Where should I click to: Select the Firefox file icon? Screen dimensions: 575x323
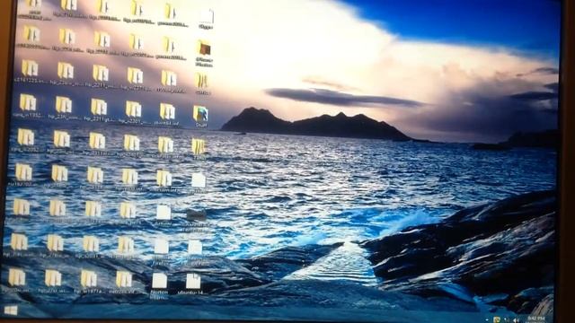coord(161,247)
